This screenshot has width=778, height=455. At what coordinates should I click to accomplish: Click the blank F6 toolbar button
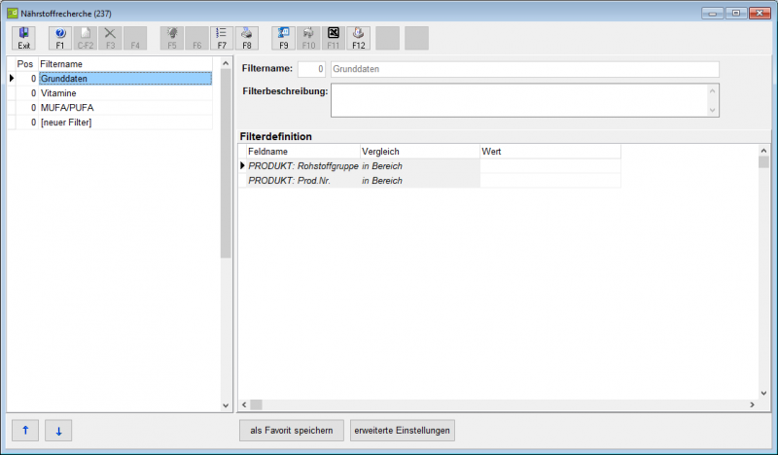197,38
